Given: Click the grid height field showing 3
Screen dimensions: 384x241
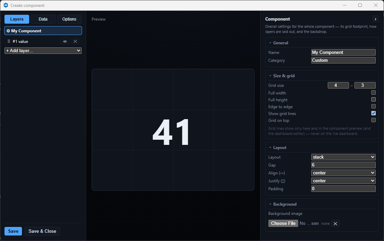Looking at the screenshot, I should pos(365,85).
